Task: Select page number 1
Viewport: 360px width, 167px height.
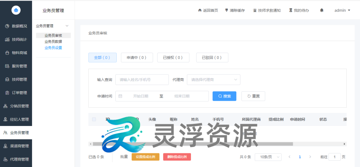Action: click(300, 157)
